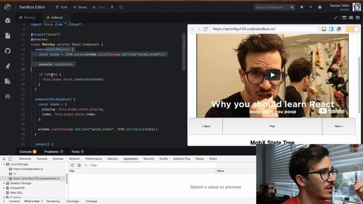Dock the preview console to bottom icon

pos(324,29)
